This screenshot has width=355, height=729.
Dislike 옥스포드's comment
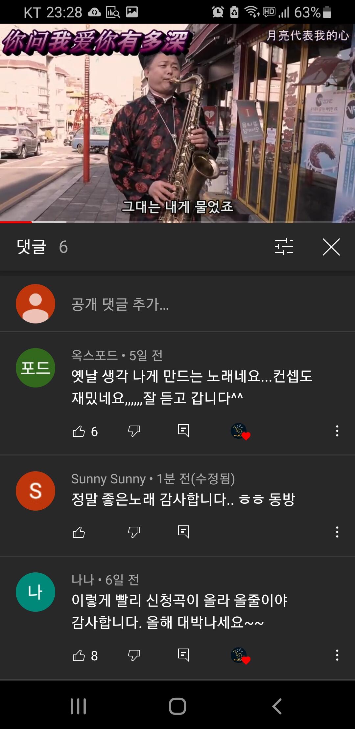(x=134, y=431)
